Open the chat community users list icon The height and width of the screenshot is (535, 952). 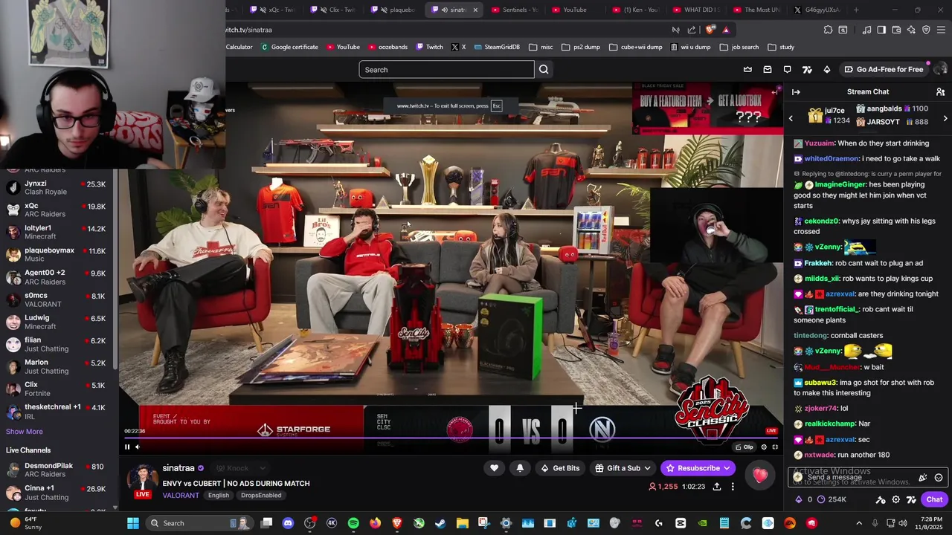tap(940, 92)
